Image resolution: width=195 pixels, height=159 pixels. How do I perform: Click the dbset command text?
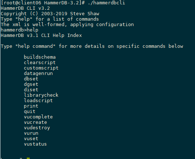(x=31, y=79)
